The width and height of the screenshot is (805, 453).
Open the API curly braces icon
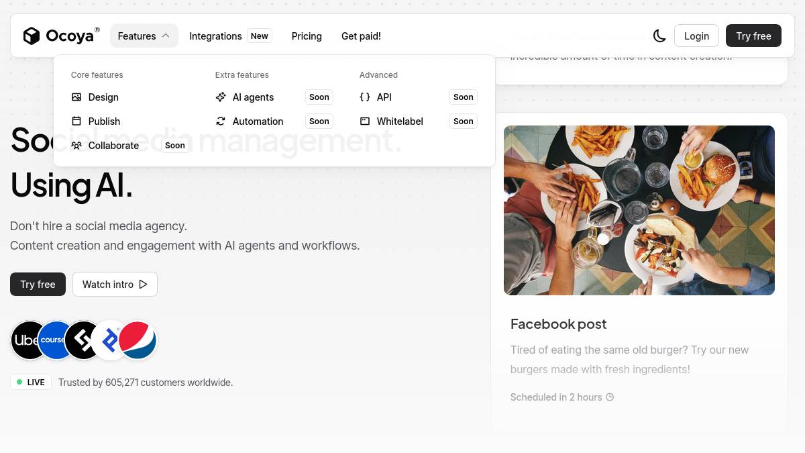click(365, 97)
